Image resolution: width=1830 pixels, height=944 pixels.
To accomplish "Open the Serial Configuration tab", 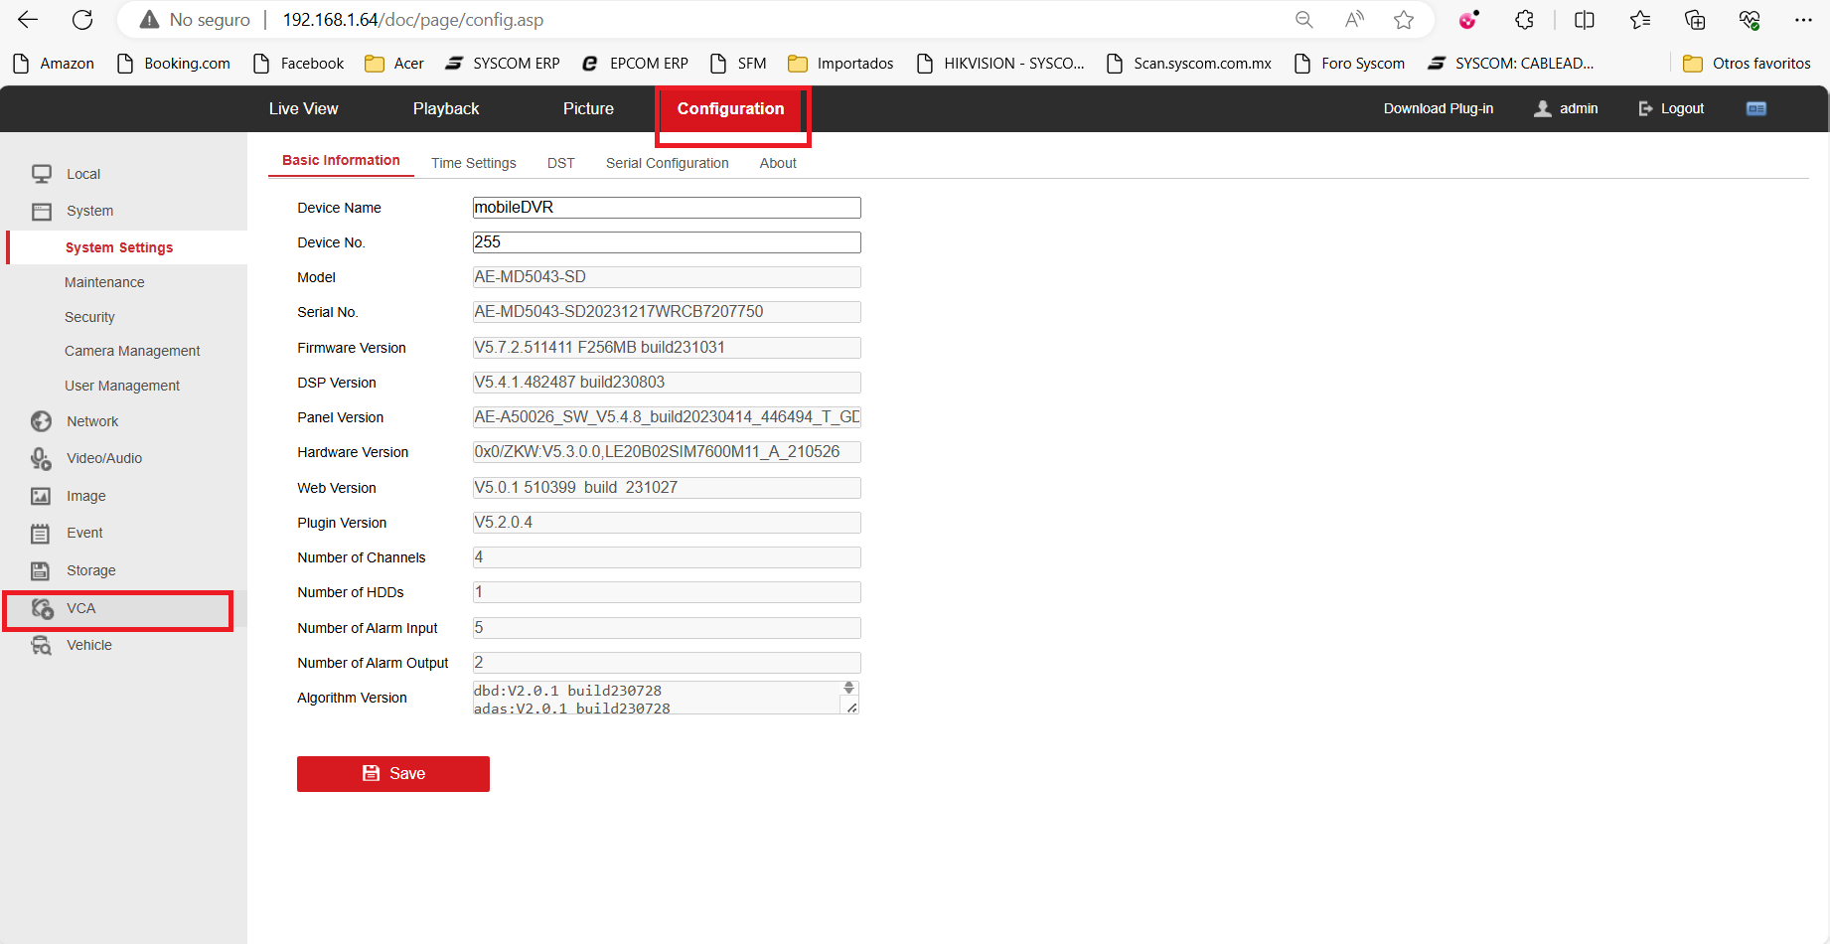I will (668, 163).
